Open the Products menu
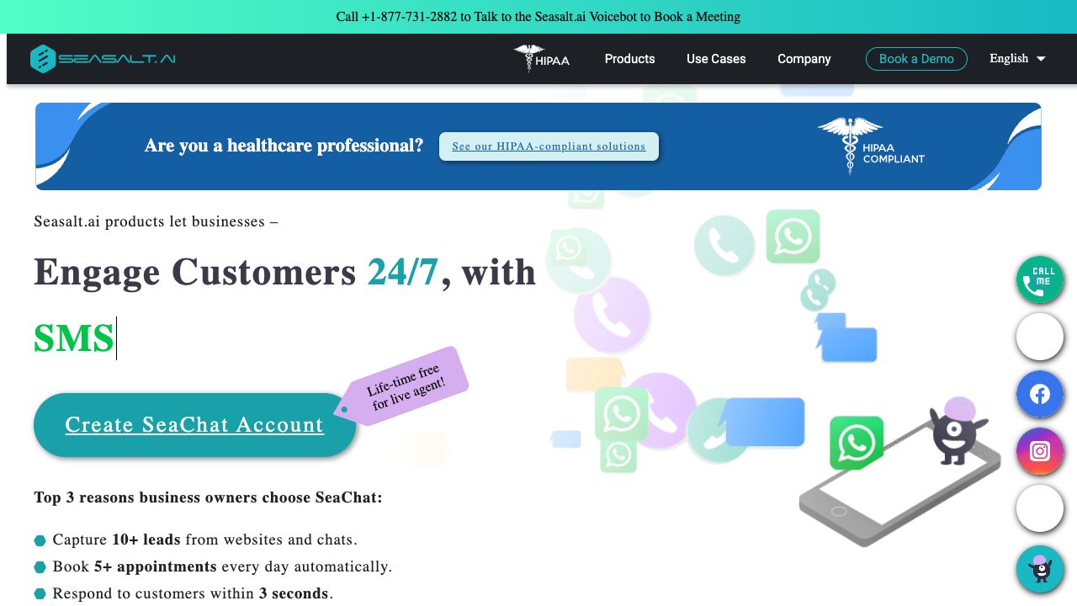Viewport: 1077px width, 606px height. (x=629, y=59)
